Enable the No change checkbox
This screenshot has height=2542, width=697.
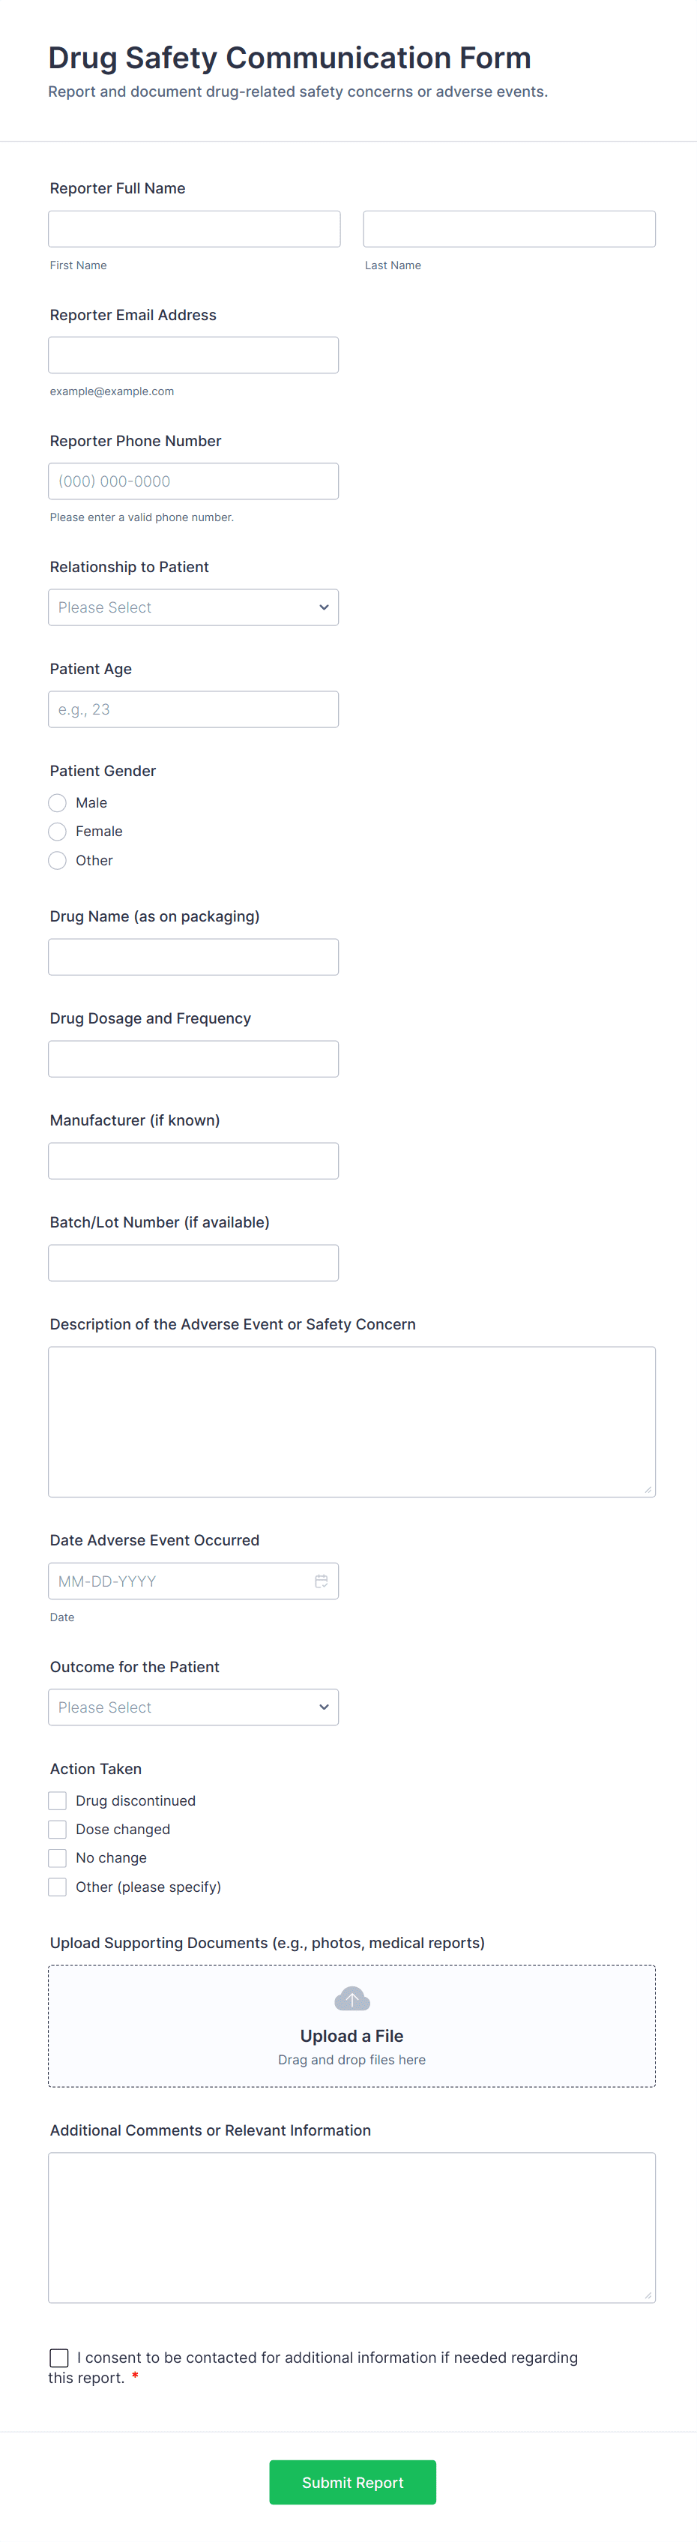click(x=58, y=1858)
